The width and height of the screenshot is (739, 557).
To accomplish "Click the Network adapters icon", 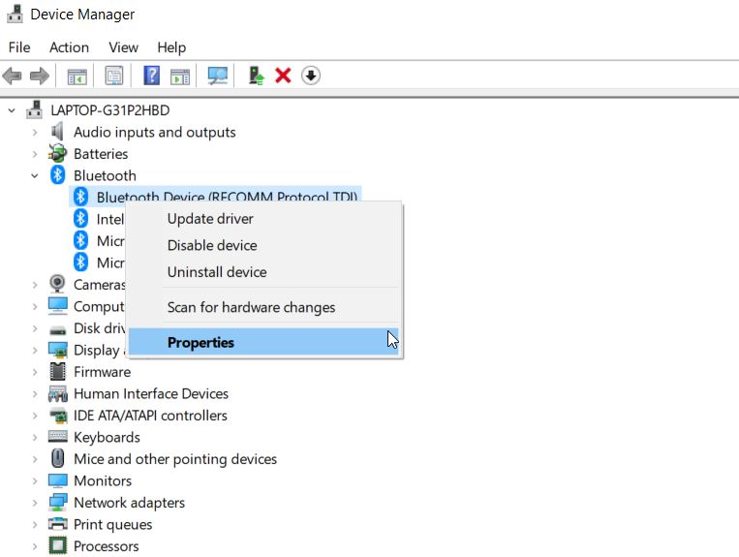I will point(57,503).
